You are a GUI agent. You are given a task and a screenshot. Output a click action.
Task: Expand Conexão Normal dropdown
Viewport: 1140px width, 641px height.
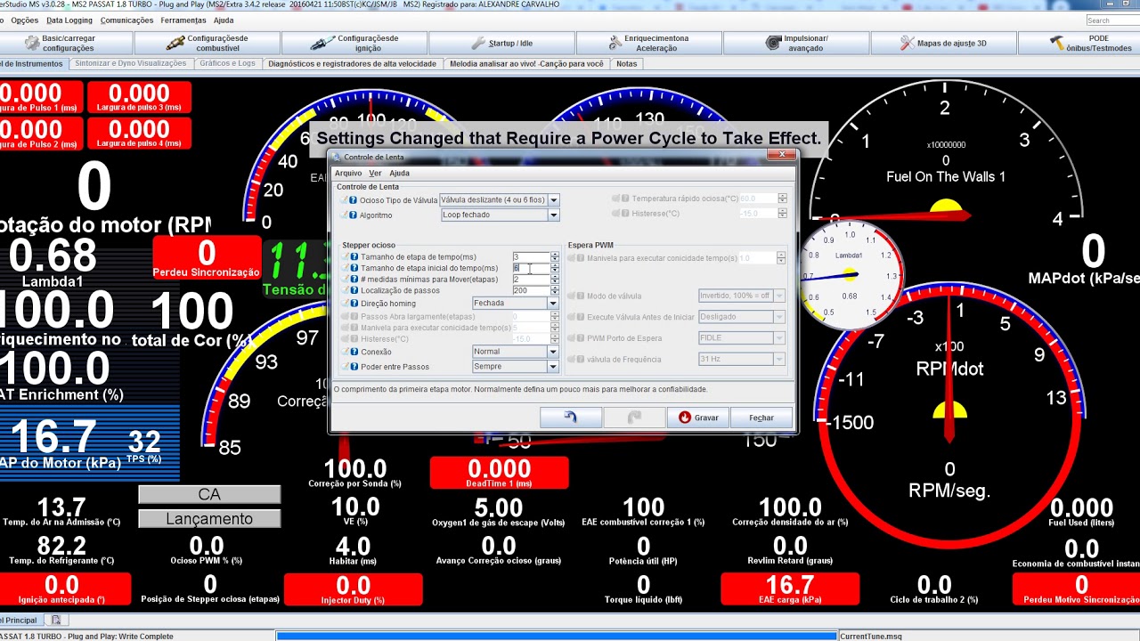[x=553, y=352]
